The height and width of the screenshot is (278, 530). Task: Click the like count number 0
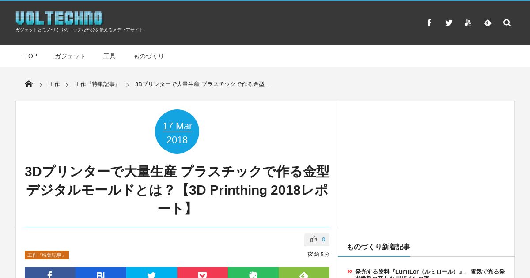(x=323, y=240)
